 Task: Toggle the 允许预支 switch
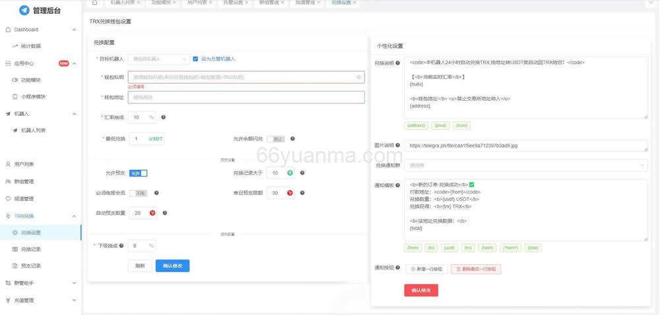point(138,173)
